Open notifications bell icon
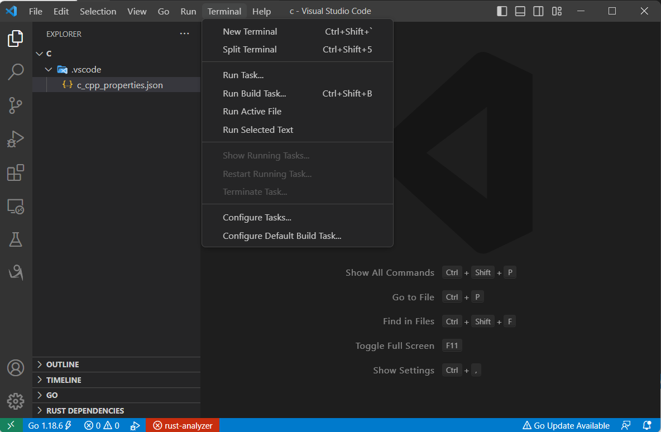The width and height of the screenshot is (661, 432). click(646, 425)
